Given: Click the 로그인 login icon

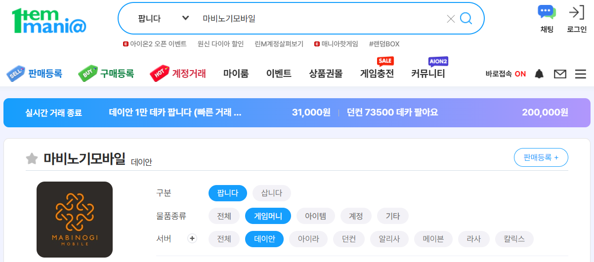Looking at the screenshot, I should click(x=576, y=19).
